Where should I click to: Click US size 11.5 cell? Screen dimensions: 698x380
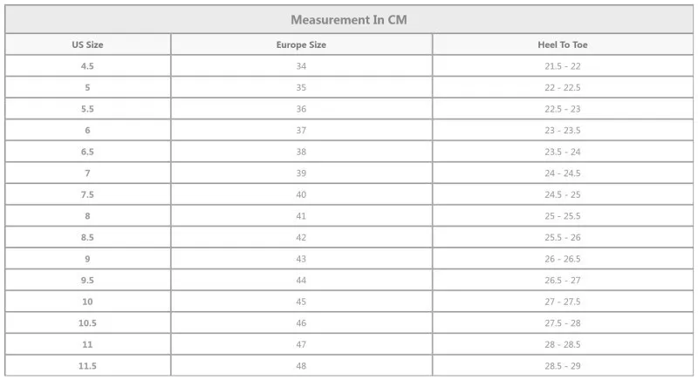[x=88, y=366]
